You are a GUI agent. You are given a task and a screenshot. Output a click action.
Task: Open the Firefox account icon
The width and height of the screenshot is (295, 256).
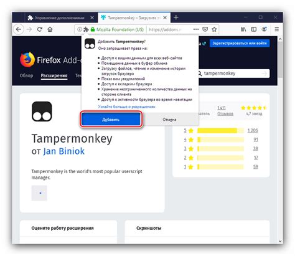[x=264, y=29]
